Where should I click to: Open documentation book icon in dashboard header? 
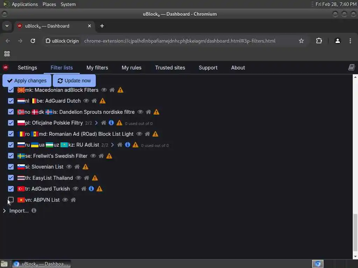[x=351, y=67]
